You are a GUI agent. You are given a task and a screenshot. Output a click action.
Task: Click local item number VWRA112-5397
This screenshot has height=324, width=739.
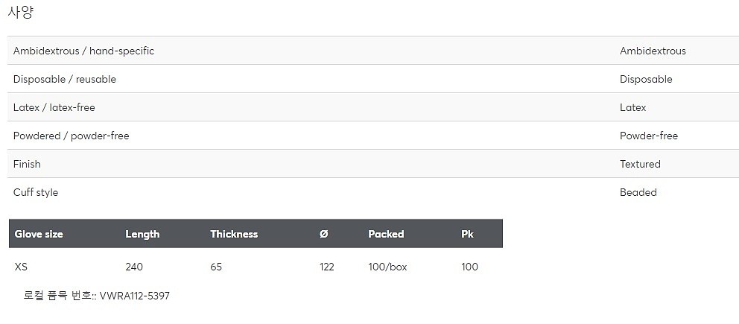(134, 296)
